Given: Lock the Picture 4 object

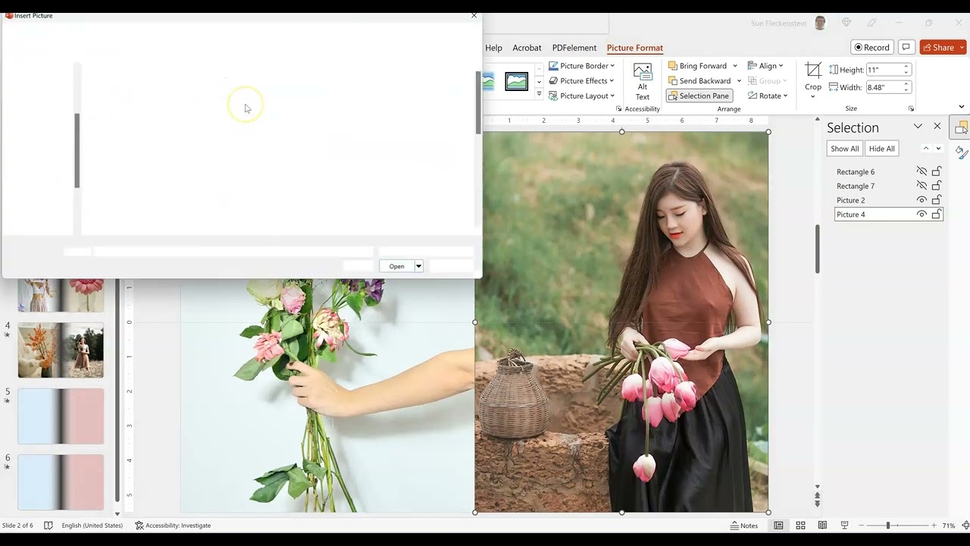Looking at the screenshot, I should pos(937,215).
